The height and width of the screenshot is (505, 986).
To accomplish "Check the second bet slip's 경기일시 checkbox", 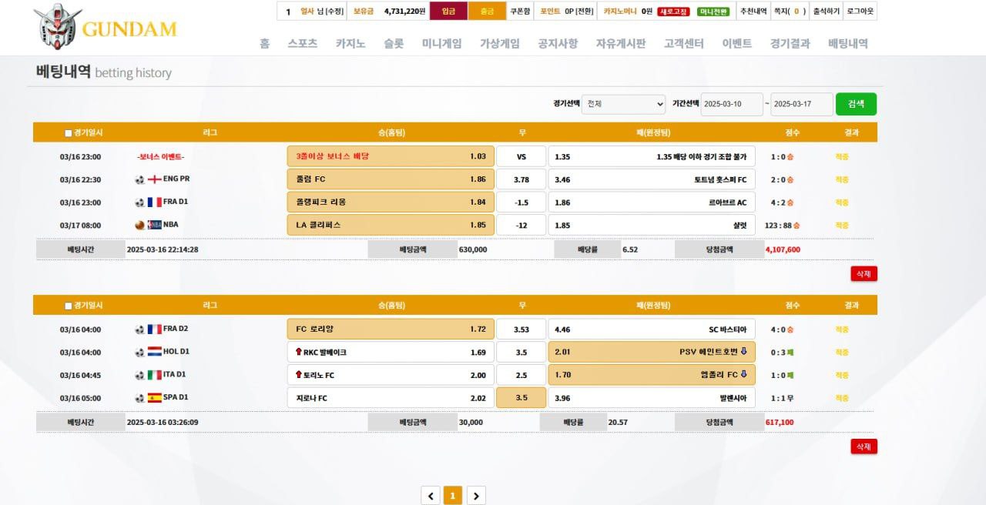I will [x=69, y=306].
